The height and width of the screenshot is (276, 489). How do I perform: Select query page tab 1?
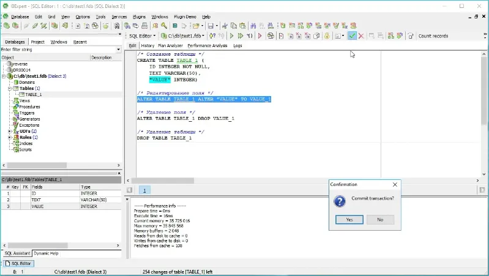tap(144, 190)
